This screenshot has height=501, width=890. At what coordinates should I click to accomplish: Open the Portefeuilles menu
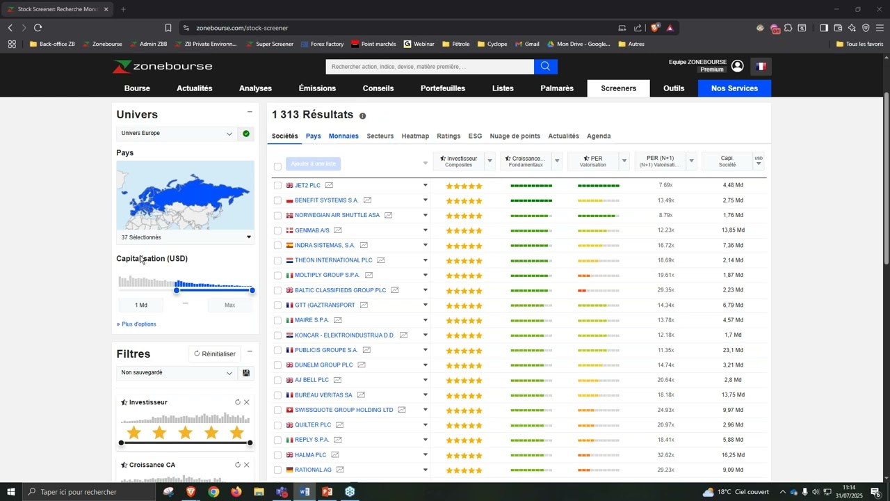click(x=443, y=88)
